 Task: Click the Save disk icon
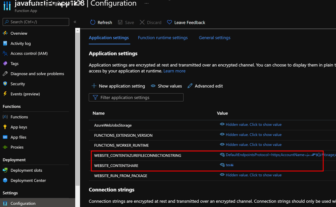coord(120,22)
